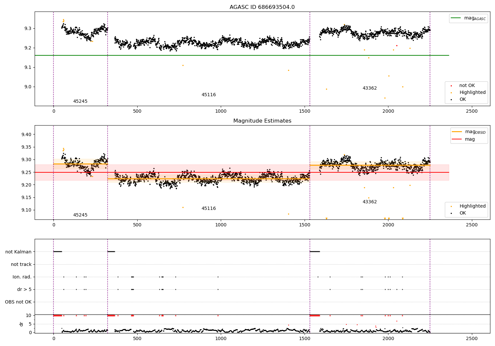This screenshot has height=346, width=495.
Task: Click x-axis tick 1000 under the middle plot
Action: coord(221,225)
